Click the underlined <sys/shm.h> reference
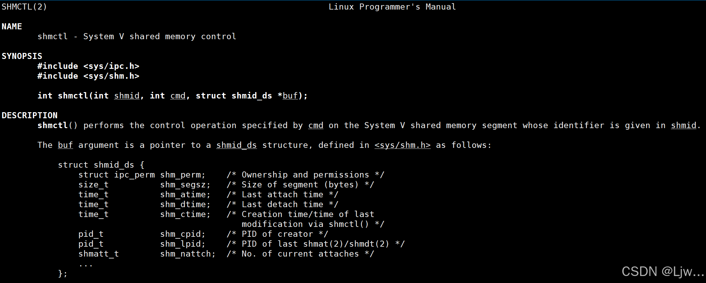Screen dimensions: 706x283 (x=402, y=145)
